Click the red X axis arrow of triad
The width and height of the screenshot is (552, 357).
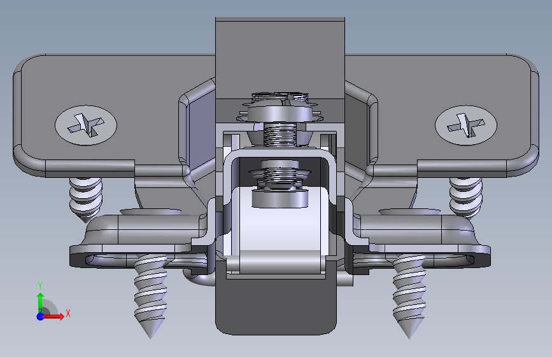coord(53,316)
